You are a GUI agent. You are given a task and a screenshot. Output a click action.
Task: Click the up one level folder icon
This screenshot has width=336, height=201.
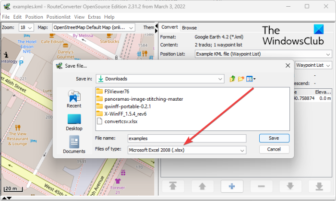coord(232,79)
